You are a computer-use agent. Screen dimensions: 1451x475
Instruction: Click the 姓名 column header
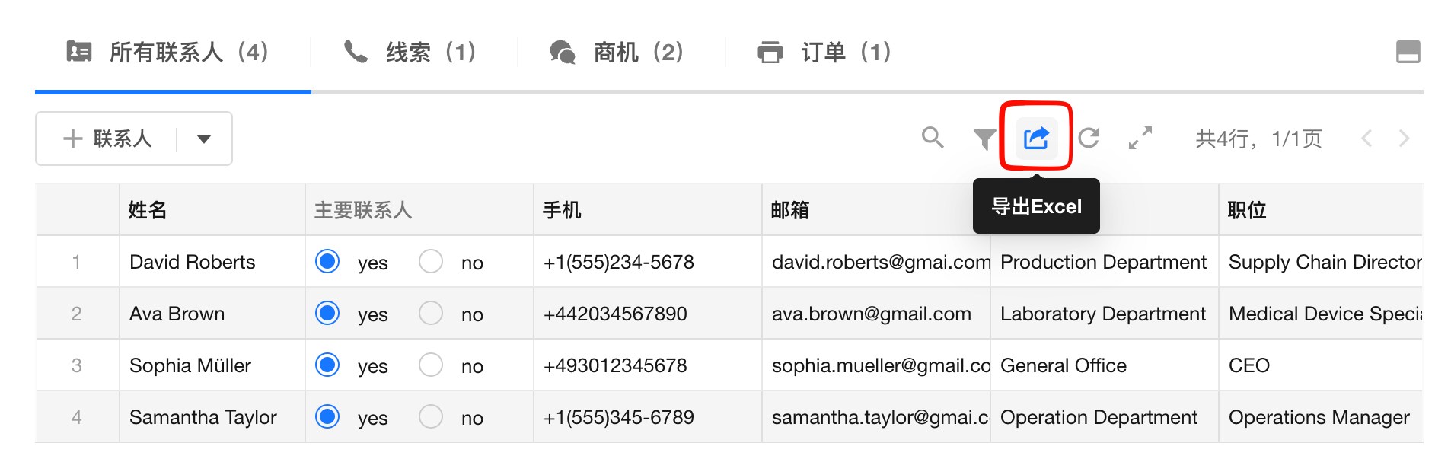pos(148,209)
